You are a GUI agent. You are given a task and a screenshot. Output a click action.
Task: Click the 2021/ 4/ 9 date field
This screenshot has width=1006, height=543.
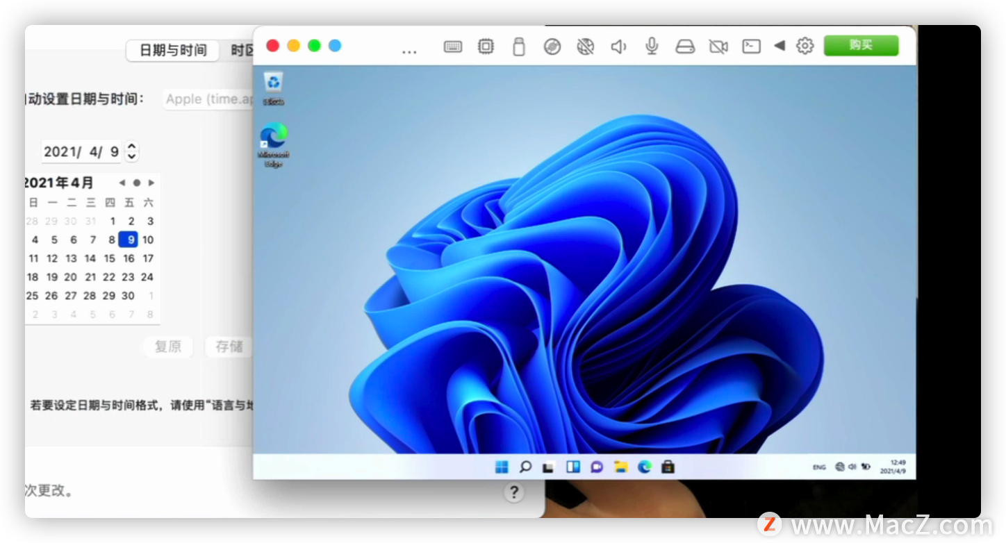(x=81, y=151)
